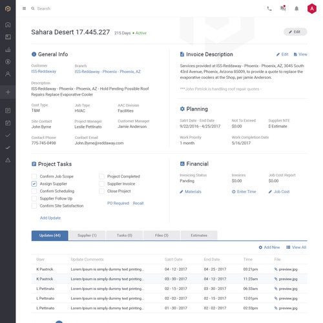
Task: Toggle the hamburger menu icon
Action: 24,8
